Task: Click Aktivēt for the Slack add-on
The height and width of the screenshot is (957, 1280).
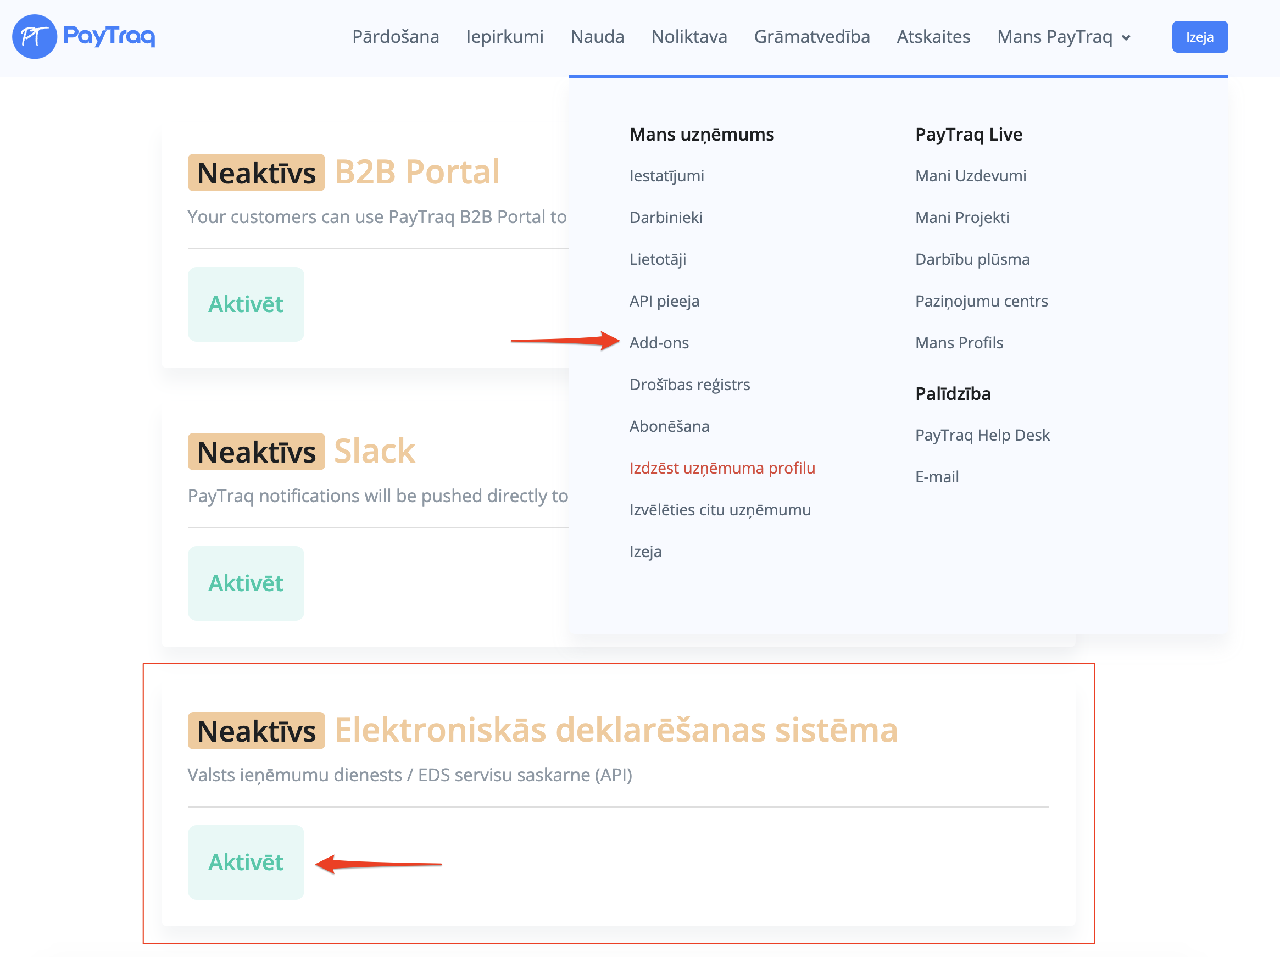Action: pos(246,583)
